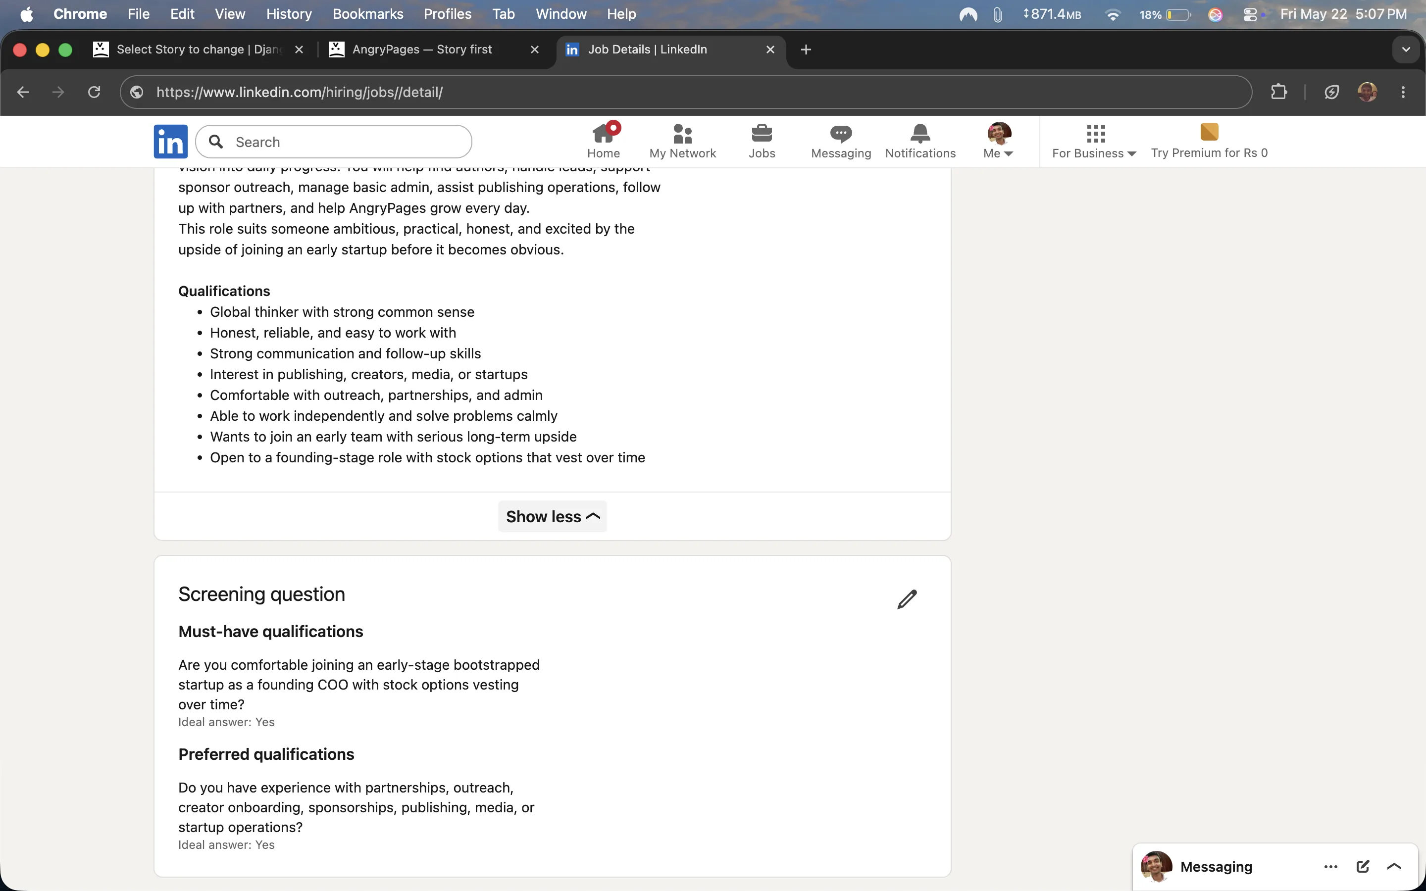
Task: Go back to the previous page
Action: point(23,92)
